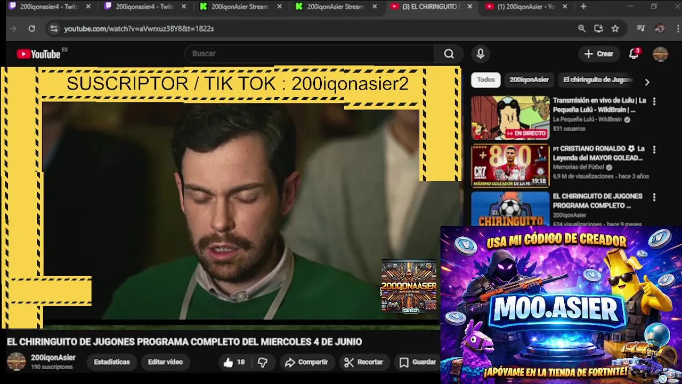Click in the Buscar search field

(x=309, y=54)
